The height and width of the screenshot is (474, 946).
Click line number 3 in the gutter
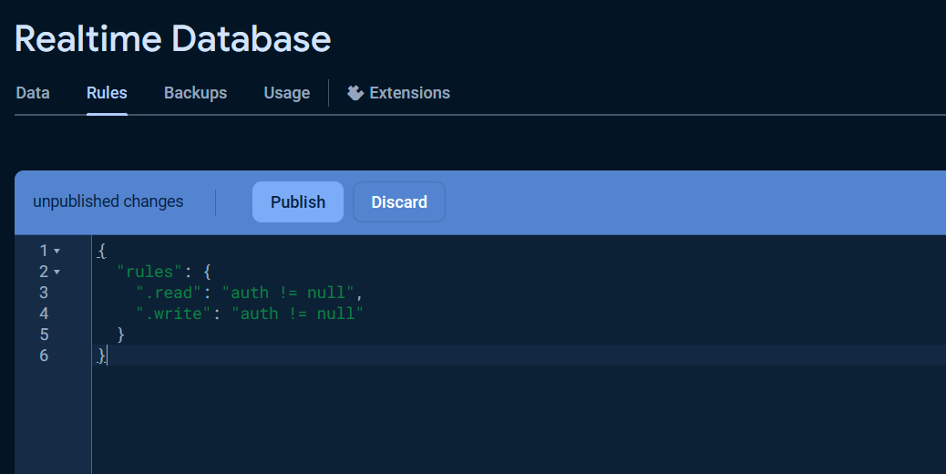tap(44, 293)
